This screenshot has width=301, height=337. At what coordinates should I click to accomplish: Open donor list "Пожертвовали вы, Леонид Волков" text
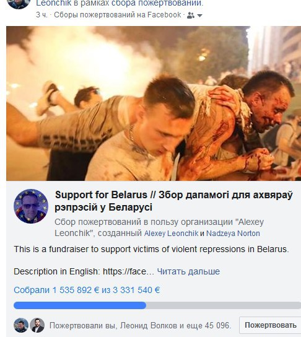click(x=141, y=326)
